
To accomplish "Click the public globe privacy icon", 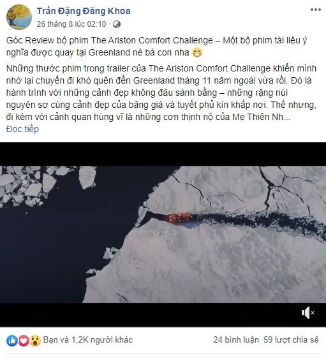I will 117,24.
